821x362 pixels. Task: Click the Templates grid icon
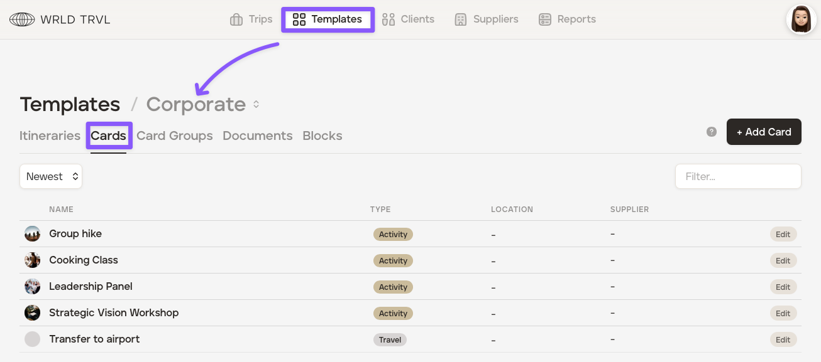tap(299, 19)
